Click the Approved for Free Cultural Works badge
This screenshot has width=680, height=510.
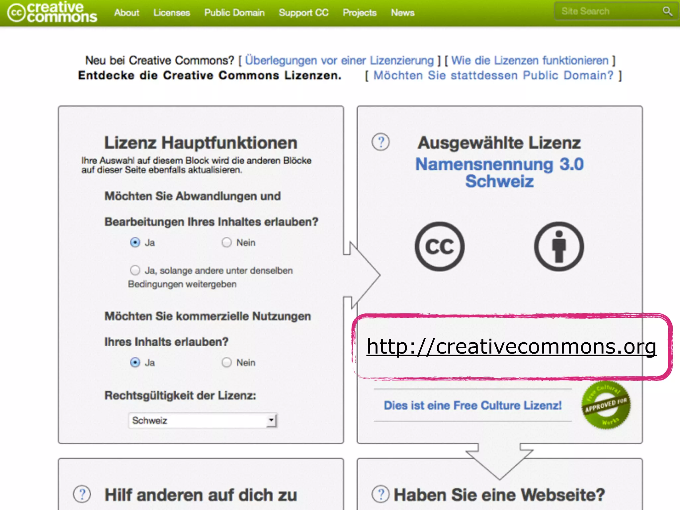pyautogui.click(x=606, y=405)
